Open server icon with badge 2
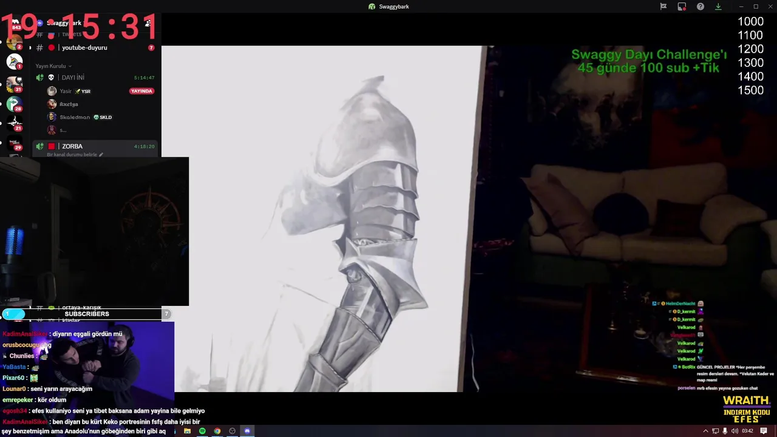The height and width of the screenshot is (437, 777). click(x=15, y=42)
